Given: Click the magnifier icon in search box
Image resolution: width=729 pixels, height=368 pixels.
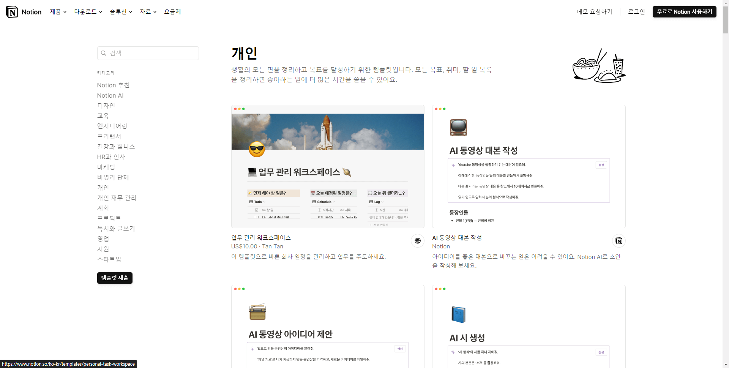Looking at the screenshot, I should point(104,53).
